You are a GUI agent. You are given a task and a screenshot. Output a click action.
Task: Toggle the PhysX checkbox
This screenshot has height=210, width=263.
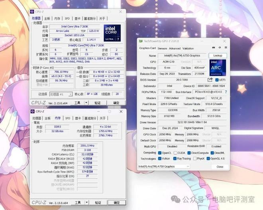(195, 158)
